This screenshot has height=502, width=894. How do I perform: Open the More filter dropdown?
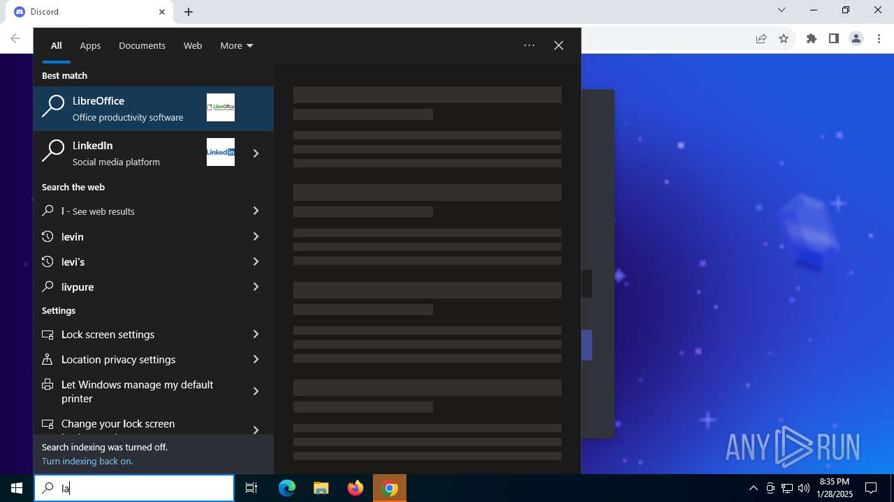tap(237, 45)
